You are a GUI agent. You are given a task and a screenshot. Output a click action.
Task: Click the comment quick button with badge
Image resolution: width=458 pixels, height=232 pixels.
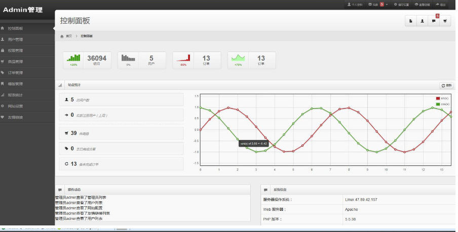[x=434, y=21]
